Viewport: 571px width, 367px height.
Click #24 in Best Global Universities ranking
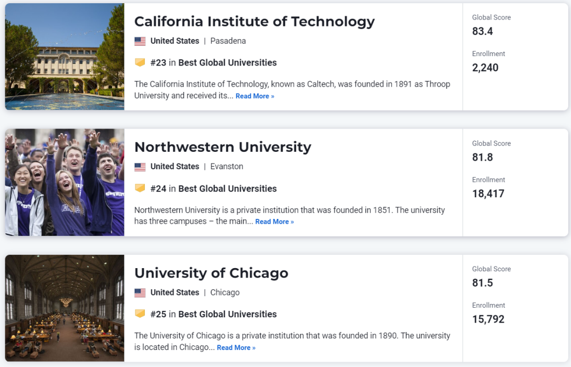[214, 189]
